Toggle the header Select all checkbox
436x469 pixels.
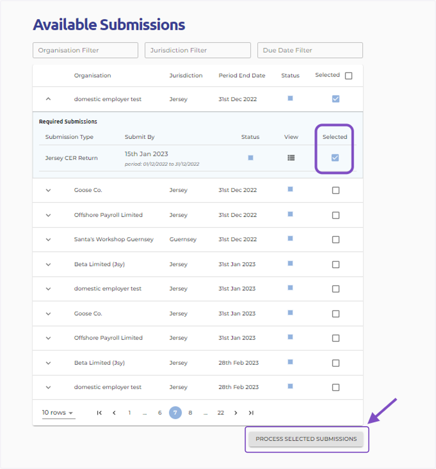(x=348, y=76)
